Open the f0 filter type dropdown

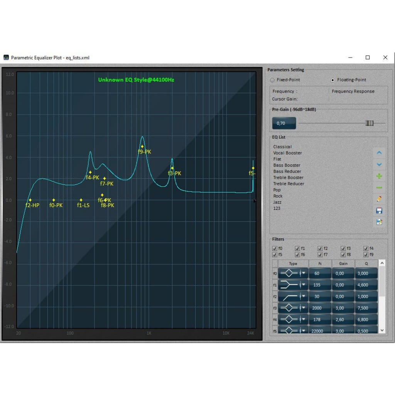pyautogui.click(x=304, y=273)
